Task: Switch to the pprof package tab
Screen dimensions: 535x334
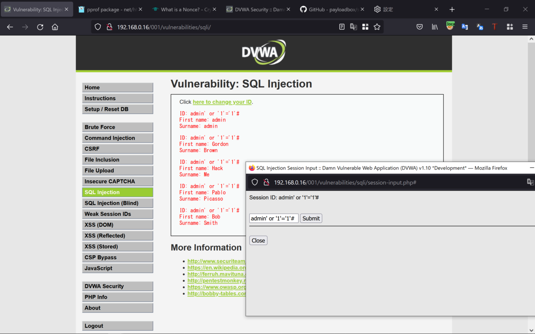Action: 111,9
